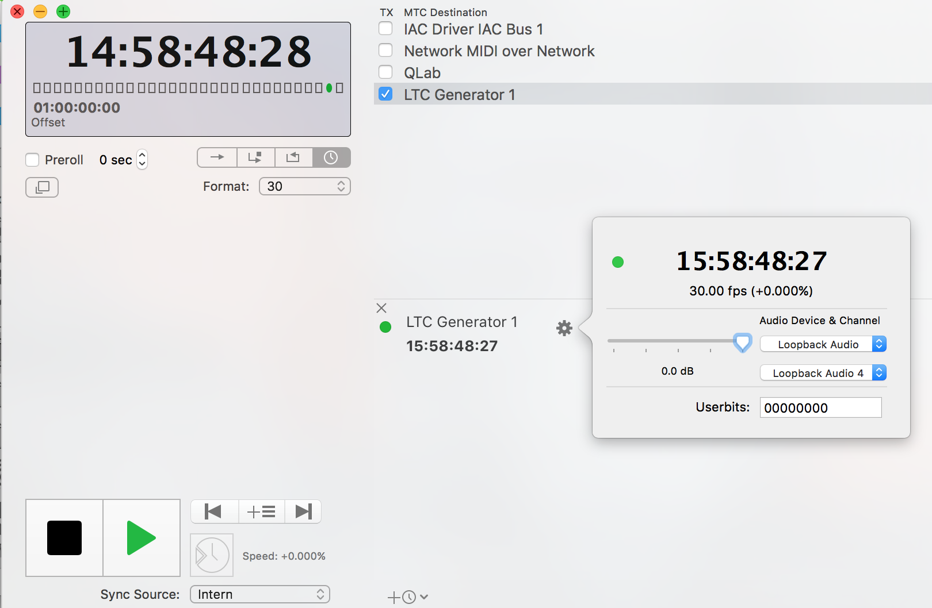This screenshot has height=608, width=932.
Task: Enable QLab as MTC destination
Action: coord(386,72)
